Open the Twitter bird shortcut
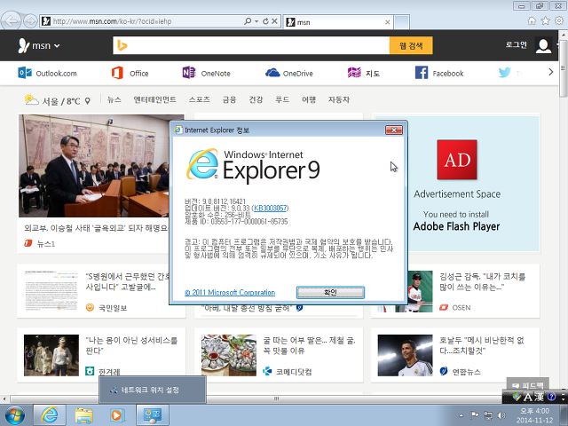The image size is (568, 426). (x=505, y=73)
